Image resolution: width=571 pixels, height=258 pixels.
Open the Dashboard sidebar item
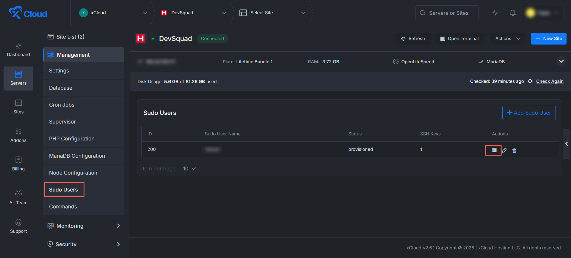[x=18, y=50]
